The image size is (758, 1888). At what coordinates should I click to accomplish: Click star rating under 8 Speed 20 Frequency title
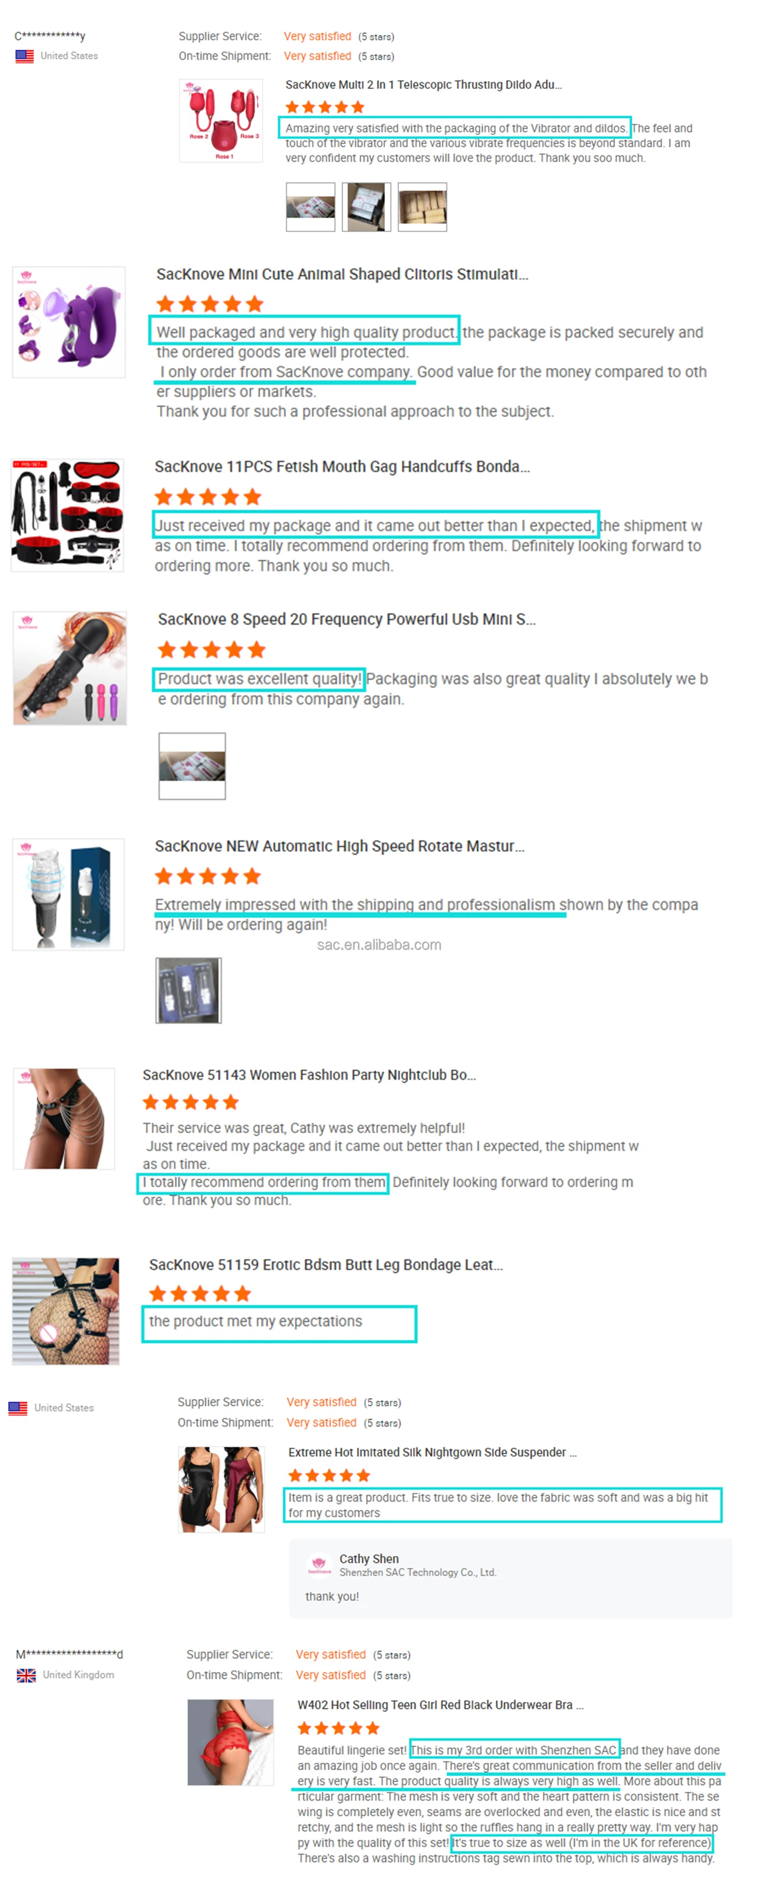212,649
